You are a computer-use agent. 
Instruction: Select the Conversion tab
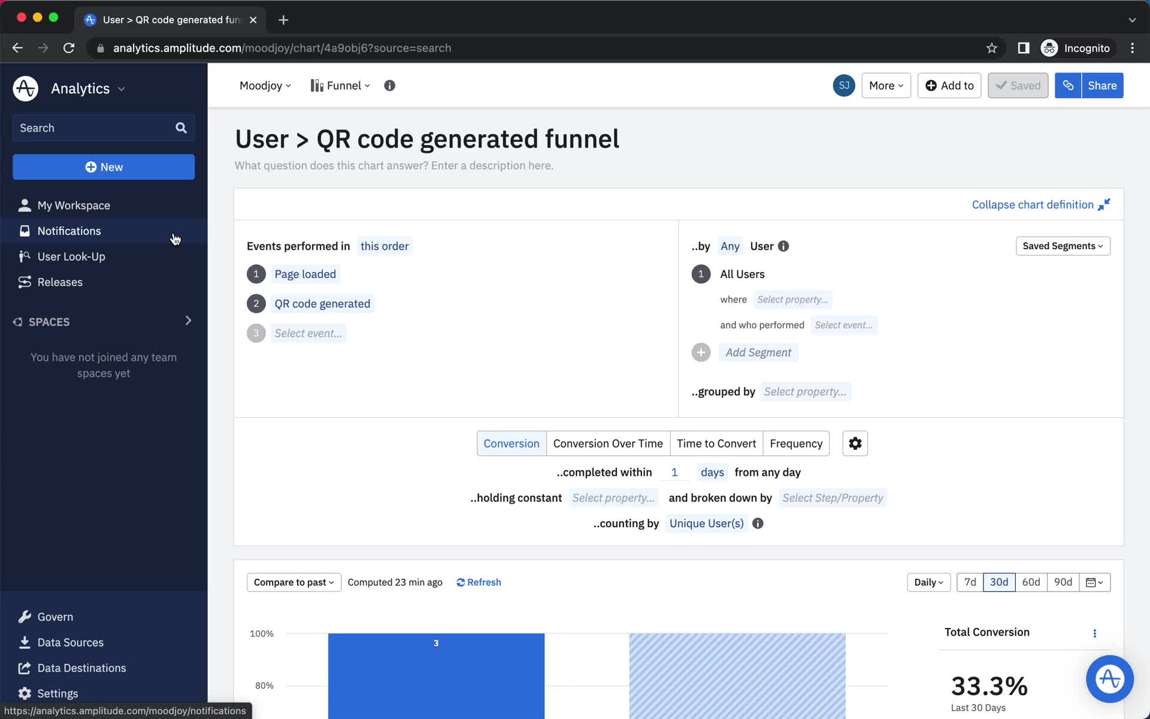511,443
